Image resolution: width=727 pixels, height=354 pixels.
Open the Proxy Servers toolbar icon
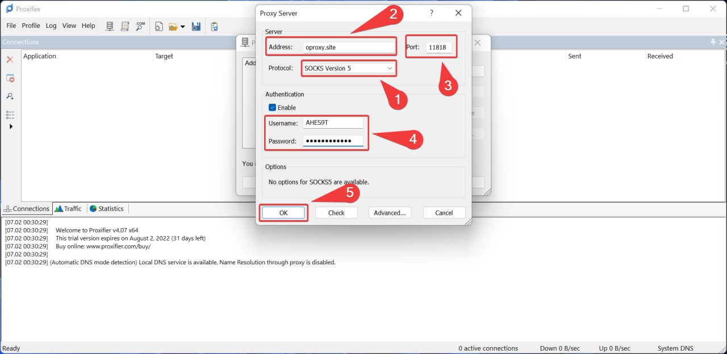tap(110, 26)
